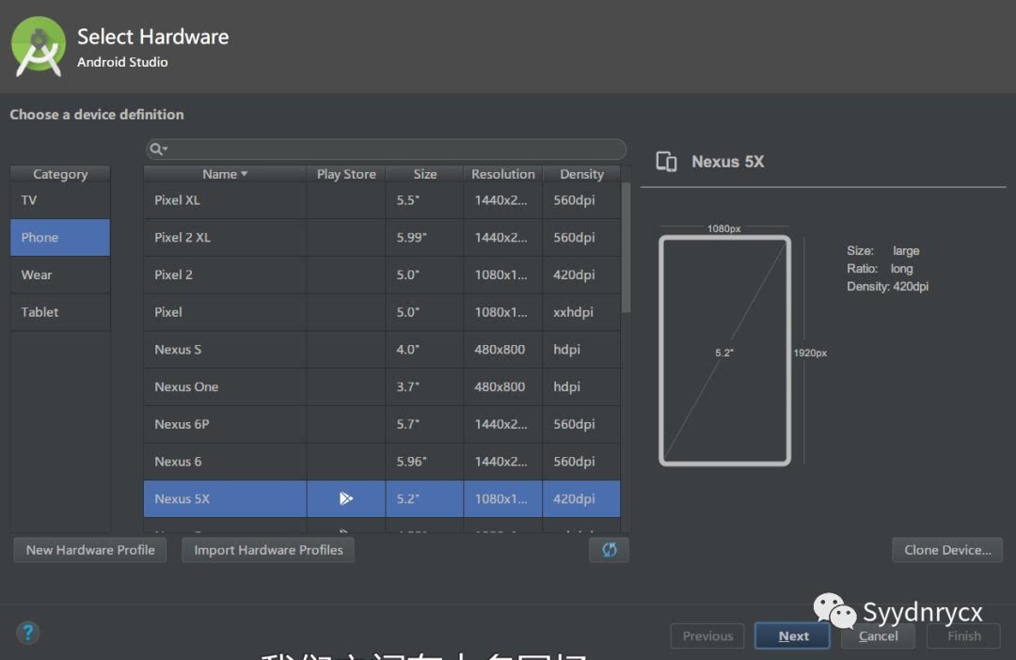Image resolution: width=1016 pixels, height=660 pixels.
Task: Click the 5.7" size cell for Nexus 6P
Action: coord(425,424)
